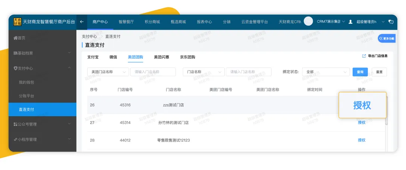Click the 重置 button
This screenshot has height=170, width=406.
click(x=379, y=72)
